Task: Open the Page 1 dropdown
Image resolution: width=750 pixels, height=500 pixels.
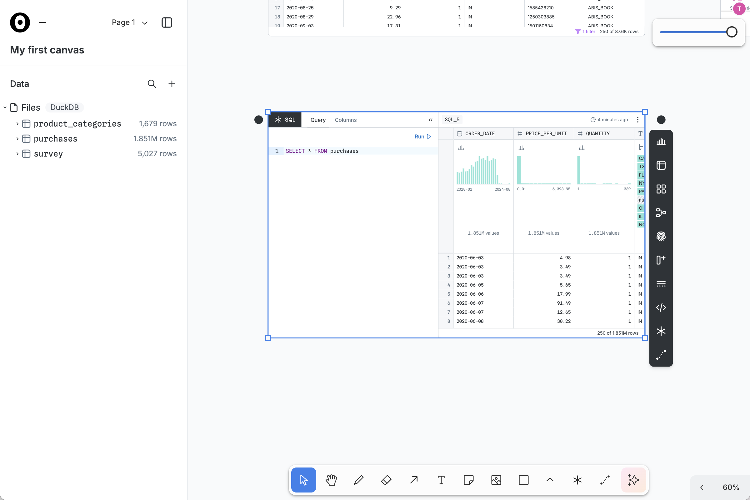Action: tap(129, 22)
